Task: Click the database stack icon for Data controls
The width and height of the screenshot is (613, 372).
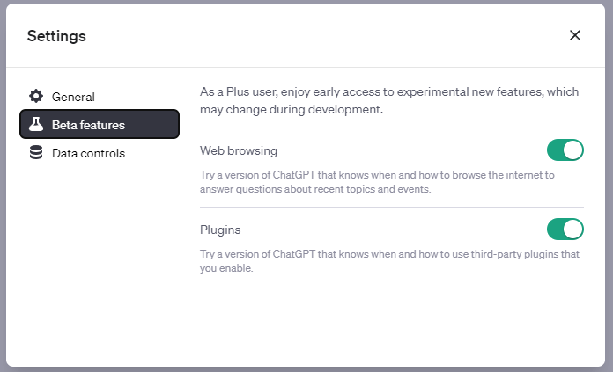Action: [36, 153]
